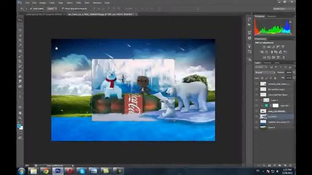Click Color Fill 1 teal color thumbnail
312x175 pixels.
(266, 106)
